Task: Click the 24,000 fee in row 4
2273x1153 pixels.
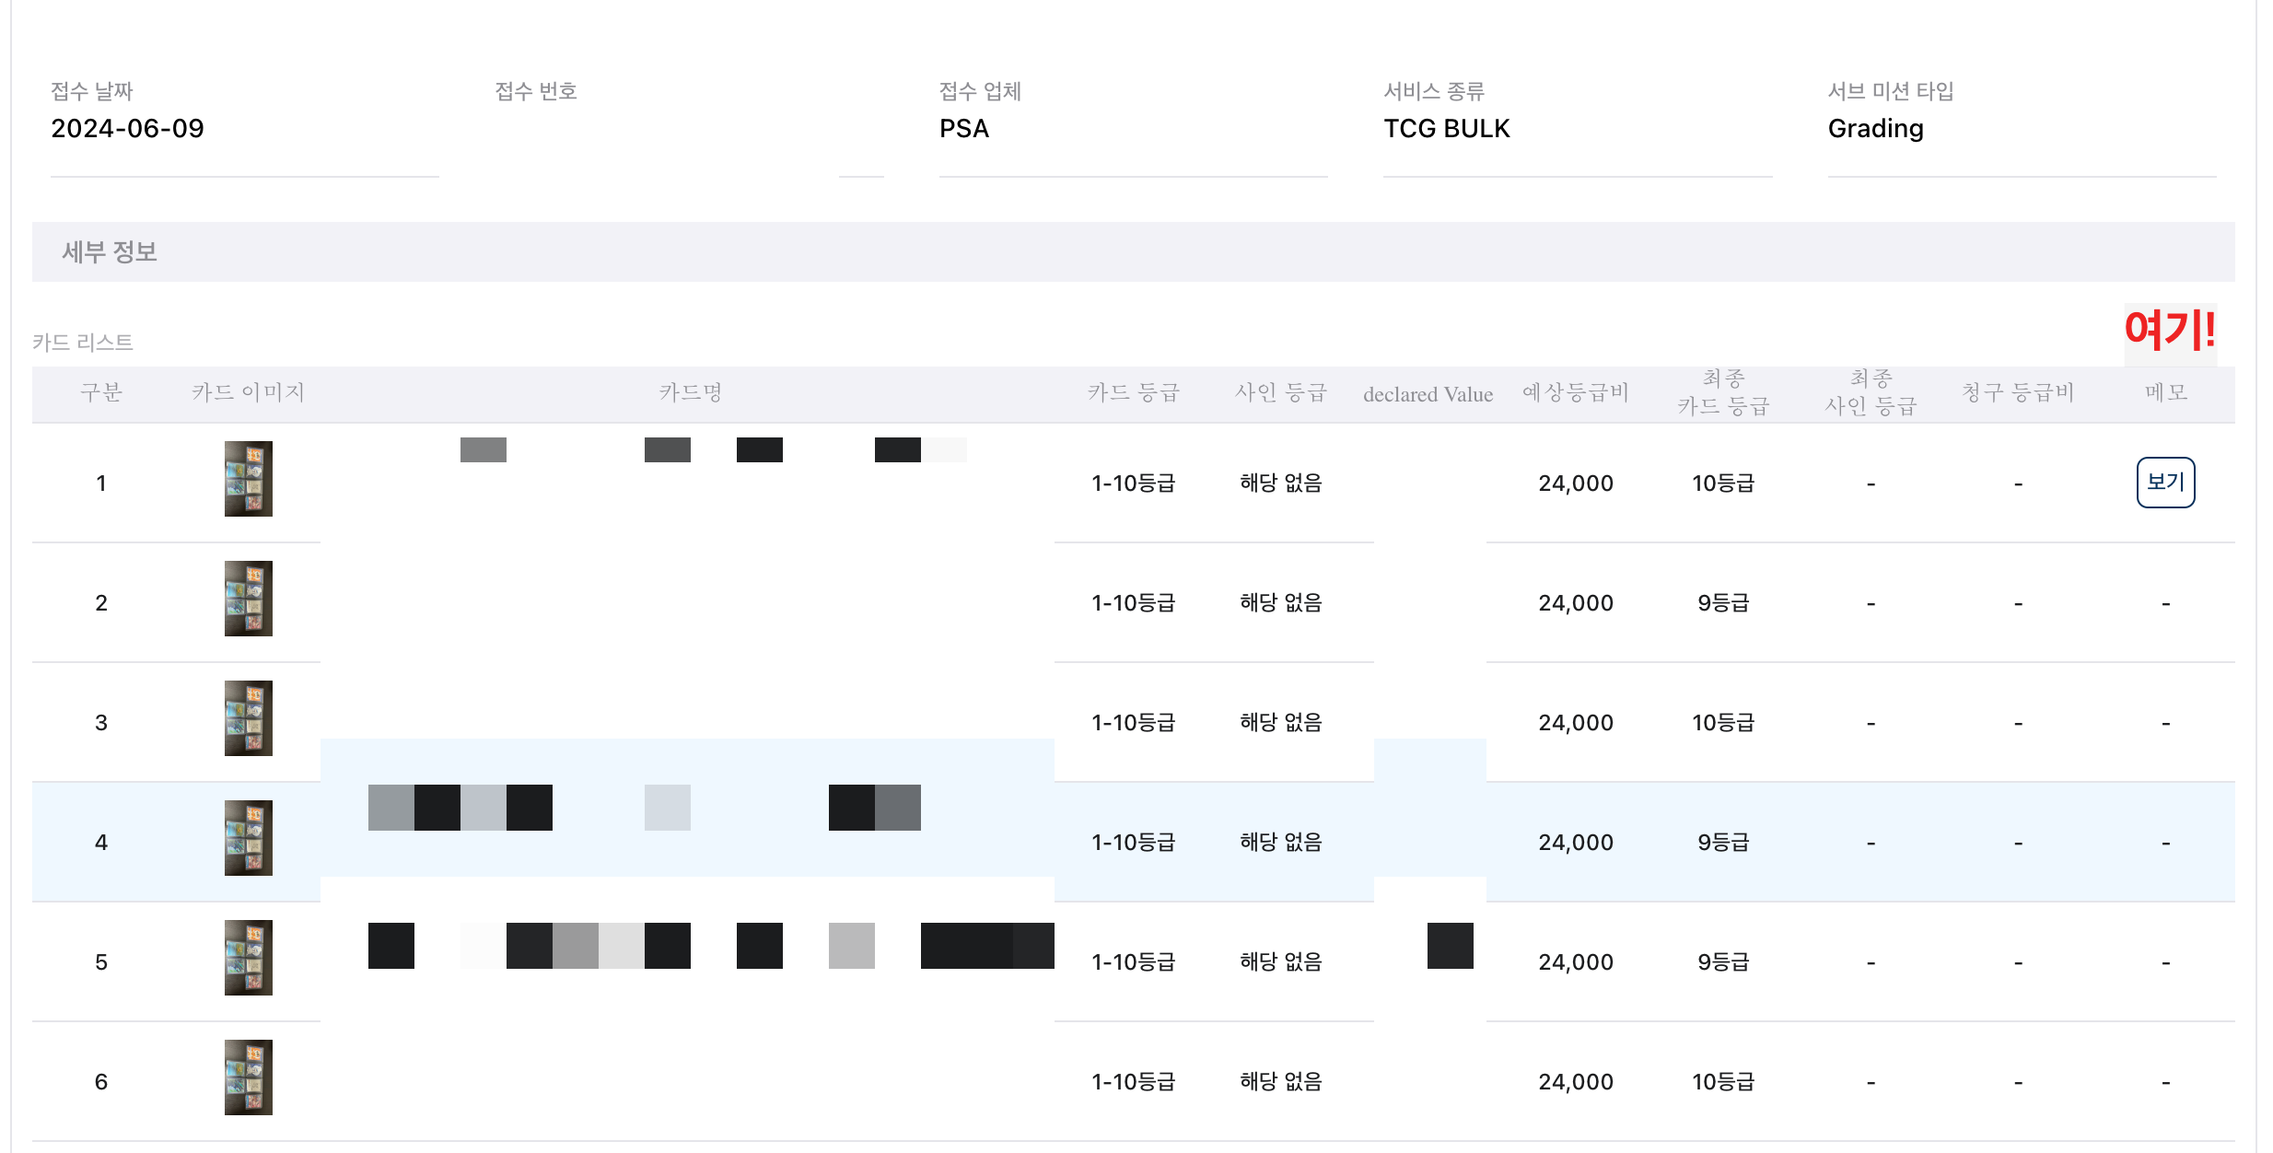Action: (1576, 843)
